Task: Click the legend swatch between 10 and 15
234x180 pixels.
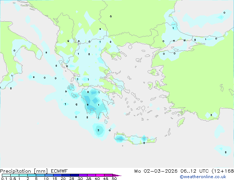Action: 49,175
